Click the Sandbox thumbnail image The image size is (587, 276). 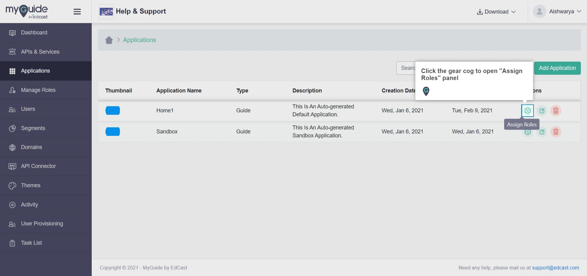pyautogui.click(x=113, y=132)
